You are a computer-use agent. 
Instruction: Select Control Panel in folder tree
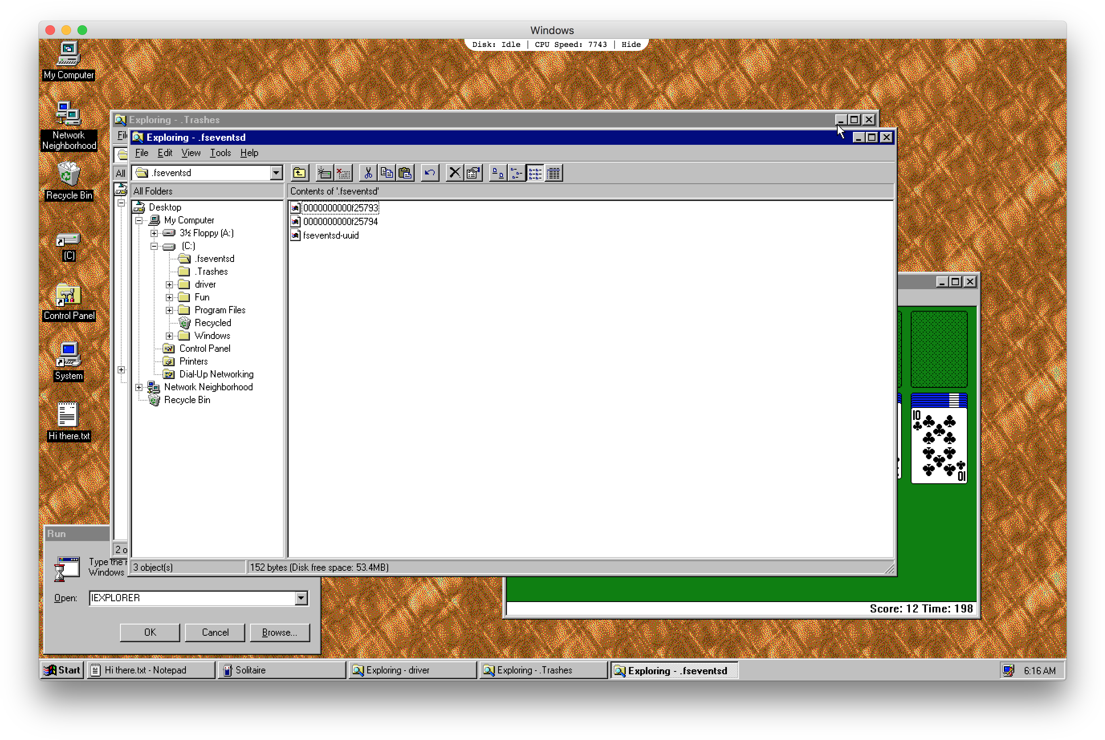pos(205,349)
